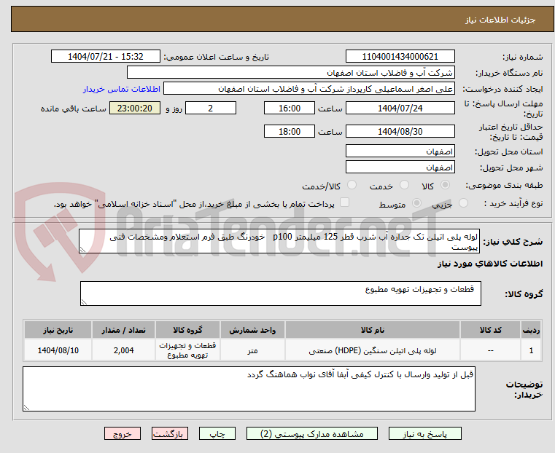Viewport: 555px width, 453px height.
Task: Click the 1404/08/30 price validity date field
Action: point(400,132)
